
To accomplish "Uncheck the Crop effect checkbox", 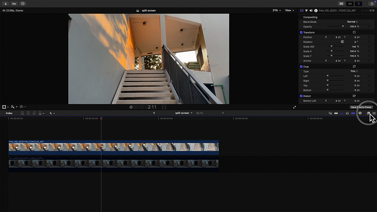I will [x=301, y=67].
